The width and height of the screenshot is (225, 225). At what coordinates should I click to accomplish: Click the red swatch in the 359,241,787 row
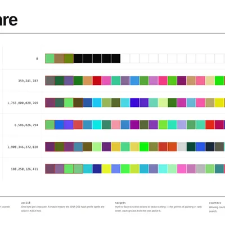97,80
